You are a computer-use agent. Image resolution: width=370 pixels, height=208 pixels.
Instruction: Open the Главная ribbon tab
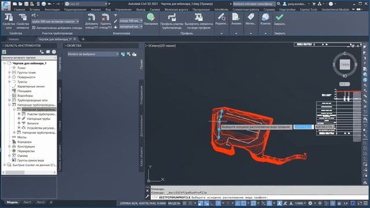tap(20, 10)
